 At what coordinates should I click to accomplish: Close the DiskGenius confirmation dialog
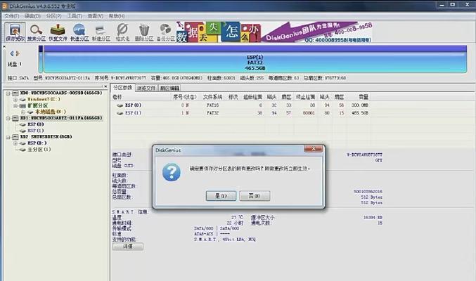314,149
